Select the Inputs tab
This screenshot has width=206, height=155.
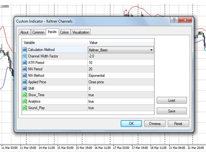[52, 32]
